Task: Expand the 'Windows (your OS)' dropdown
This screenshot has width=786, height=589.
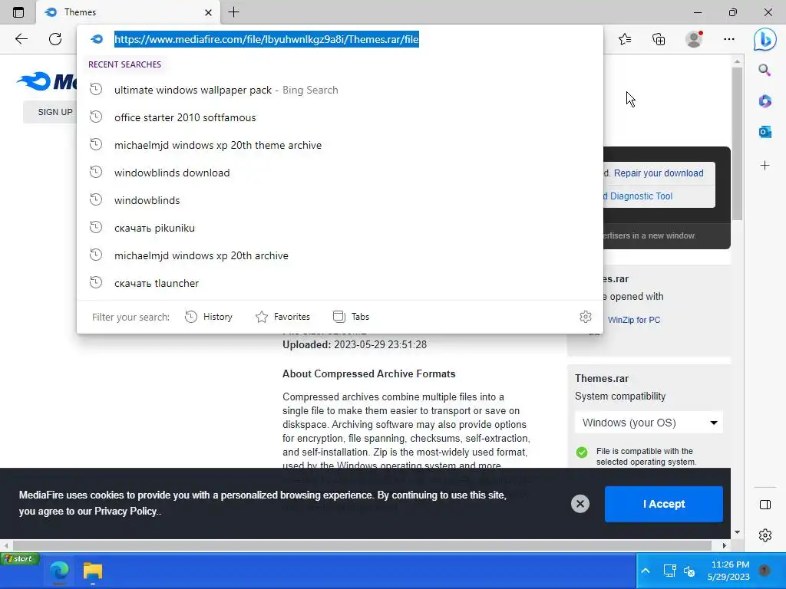Action: 649,423
